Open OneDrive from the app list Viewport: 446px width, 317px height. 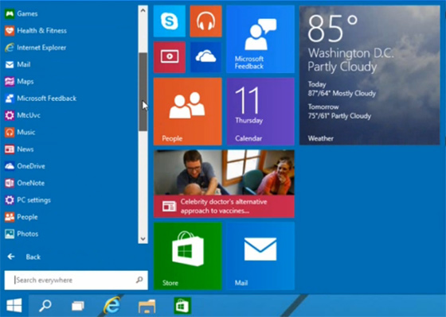[x=25, y=166]
